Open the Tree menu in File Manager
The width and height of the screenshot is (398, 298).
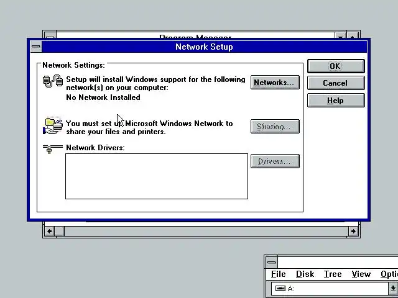click(x=333, y=274)
